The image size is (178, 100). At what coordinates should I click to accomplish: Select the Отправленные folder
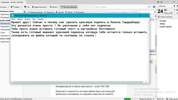pos(5,29)
